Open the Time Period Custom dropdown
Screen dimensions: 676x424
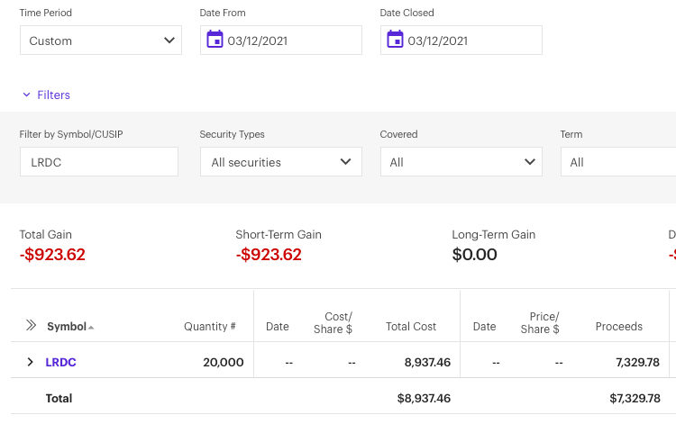[100, 41]
